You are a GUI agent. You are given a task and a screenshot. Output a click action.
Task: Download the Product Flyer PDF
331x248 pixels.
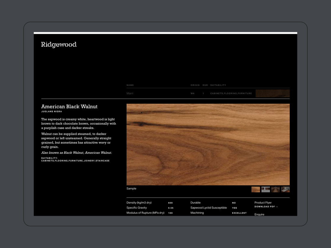tap(266, 207)
